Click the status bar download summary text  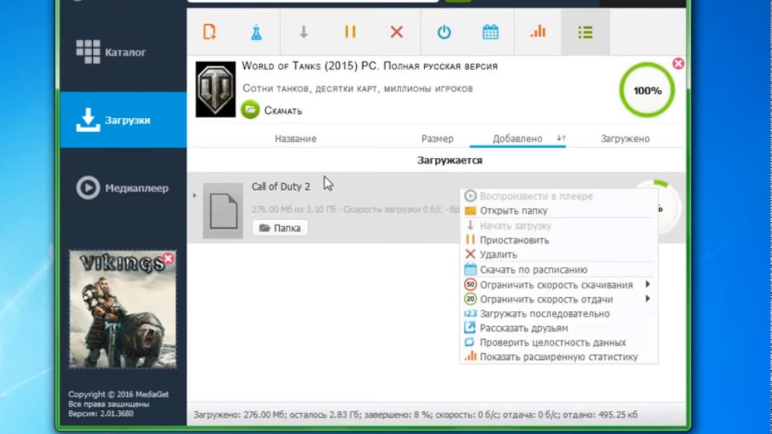click(x=416, y=415)
